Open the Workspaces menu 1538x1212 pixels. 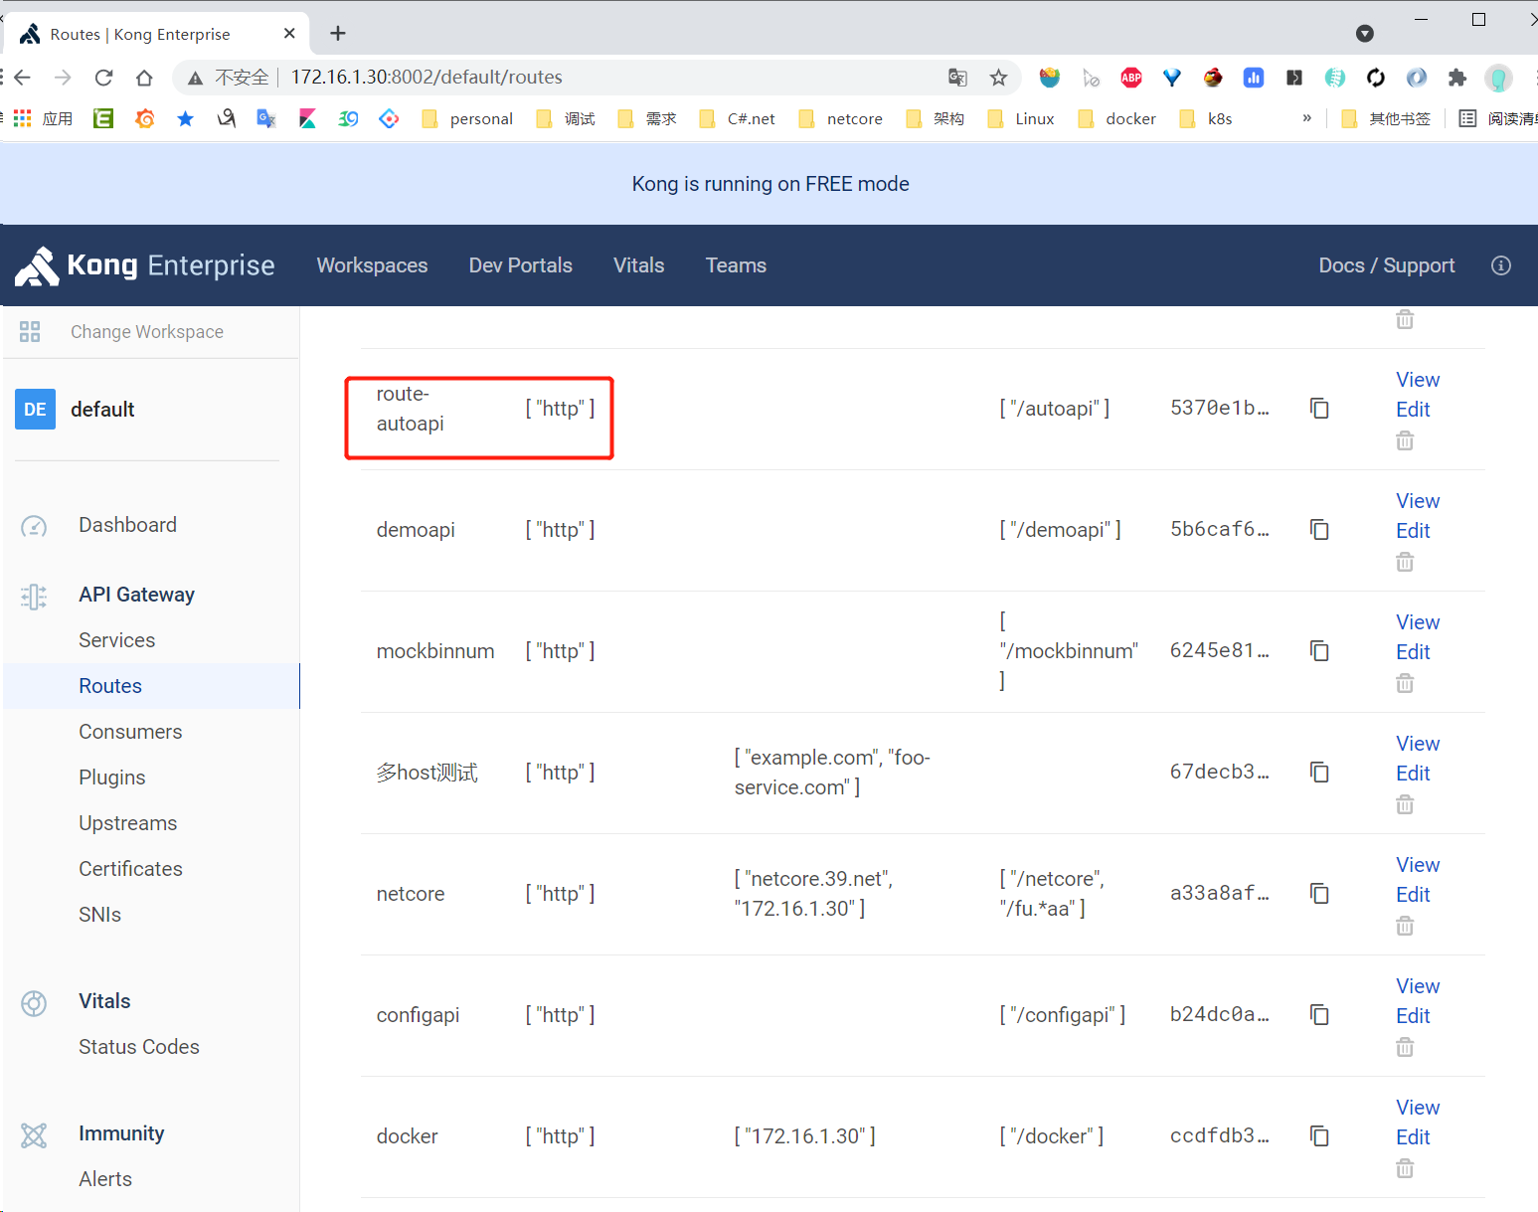tap(372, 265)
